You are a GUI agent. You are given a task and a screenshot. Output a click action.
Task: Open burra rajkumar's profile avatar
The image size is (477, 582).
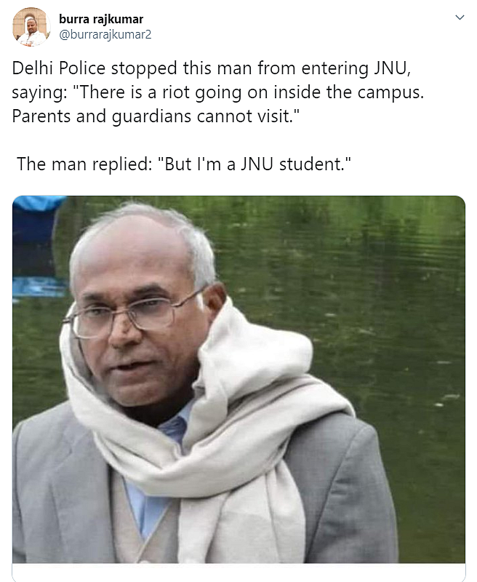[31, 27]
